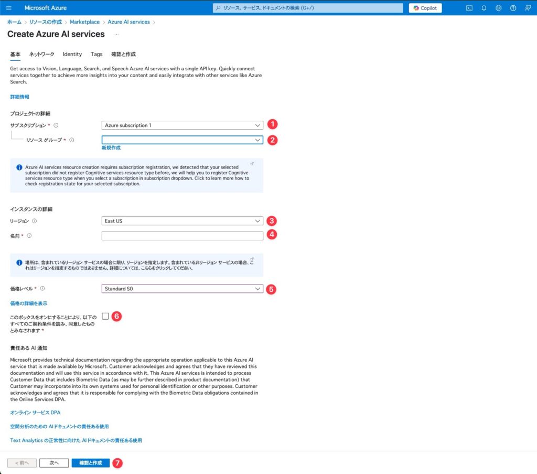Image resolution: width=537 pixels, height=474 pixels.
Task: Switch to the ネットワーク tab
Action: 41,54
